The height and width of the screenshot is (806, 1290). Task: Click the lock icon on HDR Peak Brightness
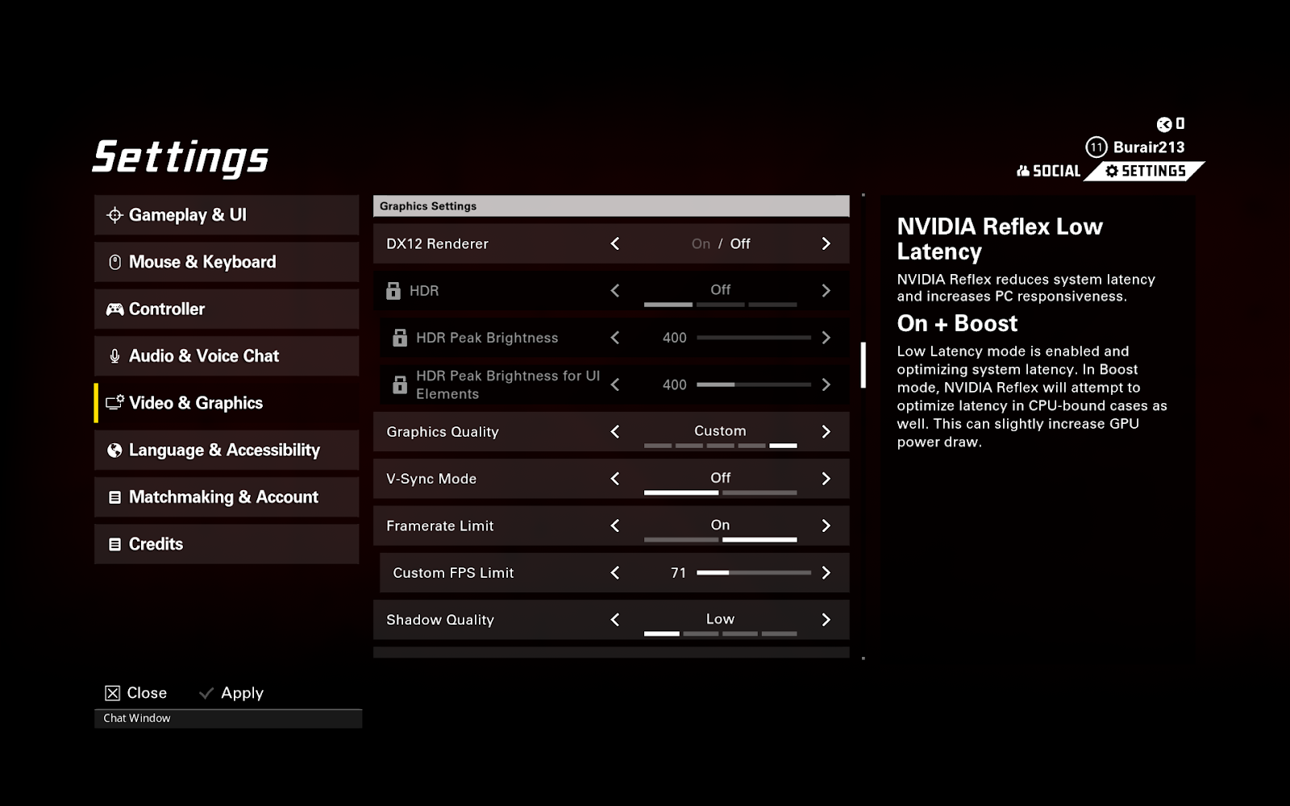(x=400, y=338)
